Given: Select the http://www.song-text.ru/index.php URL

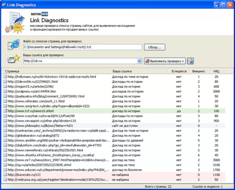Looking at the screenshot, I should [49, 106].
